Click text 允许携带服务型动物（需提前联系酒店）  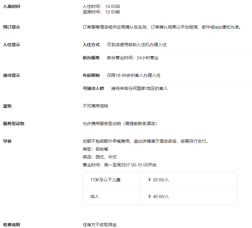(x=120, y=124)
